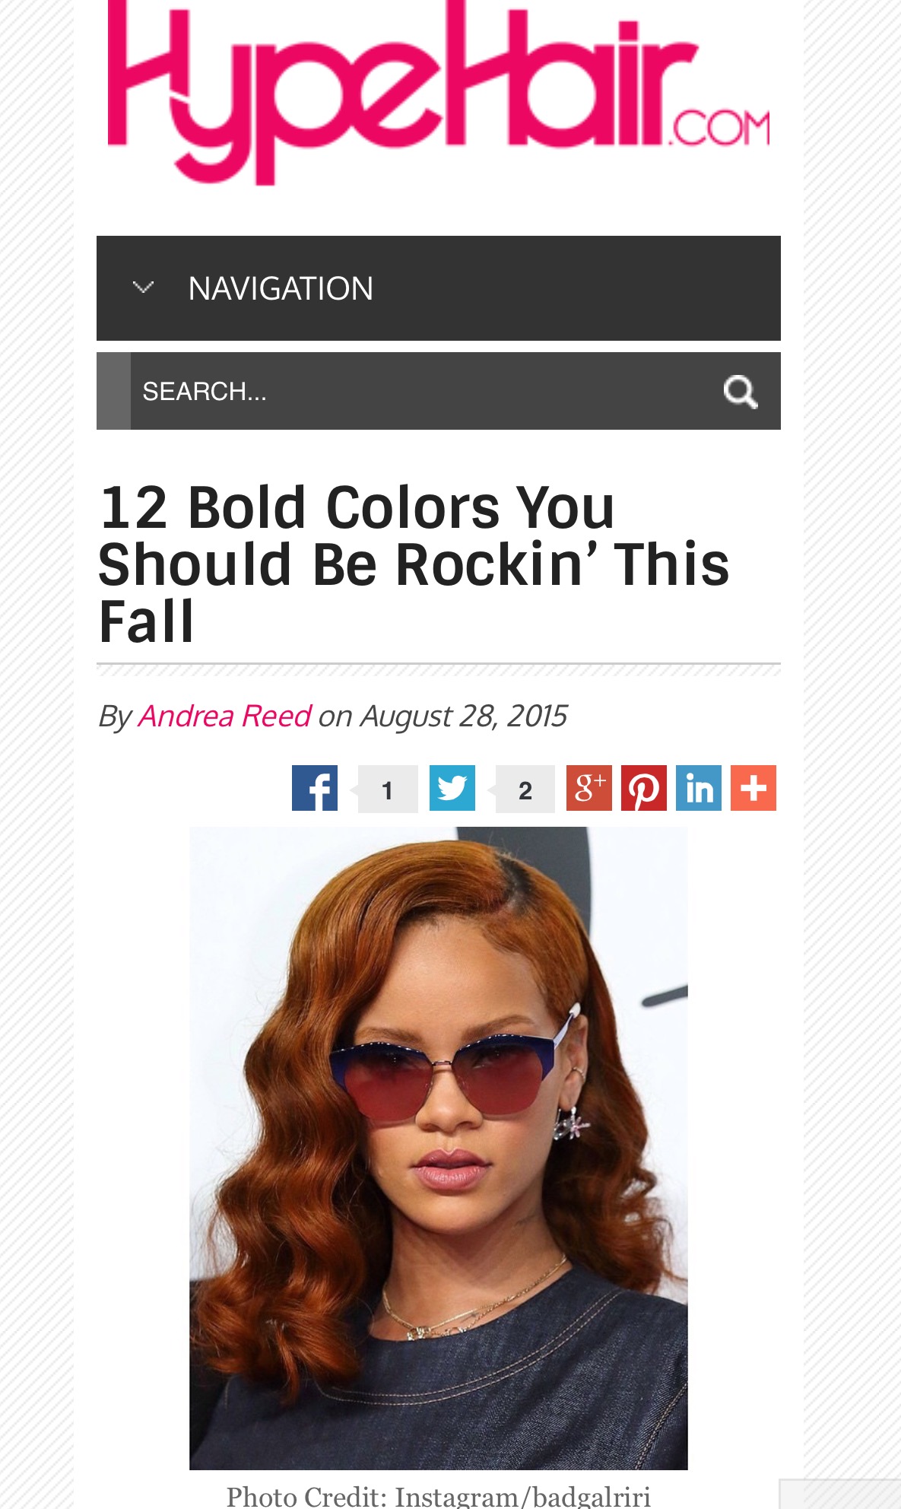Open the NAVIGATION menu bar
Image resolution: width=901 pixels, height=1509 pixels.
point(439,288)
